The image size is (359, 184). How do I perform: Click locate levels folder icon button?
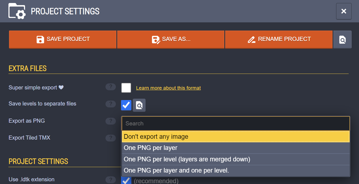(x=139, y=105)
